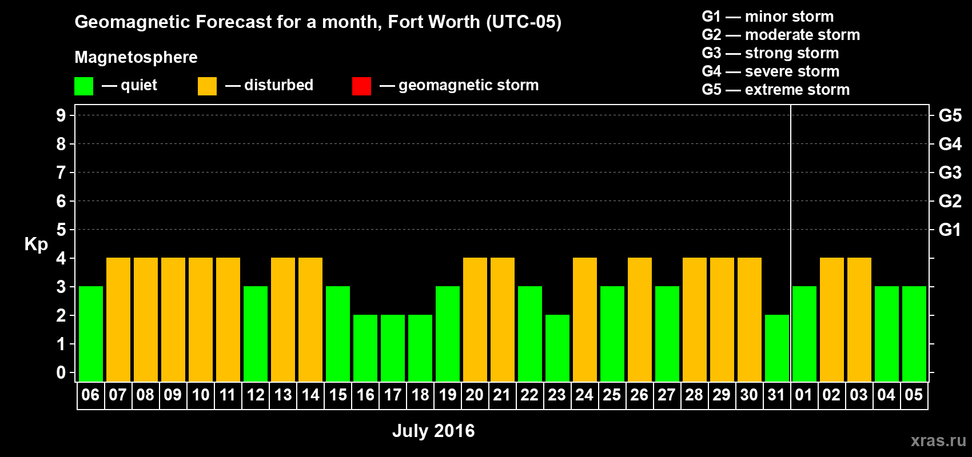Click the date label 15 on axis
972x457 pixels.
pos(338,395)
